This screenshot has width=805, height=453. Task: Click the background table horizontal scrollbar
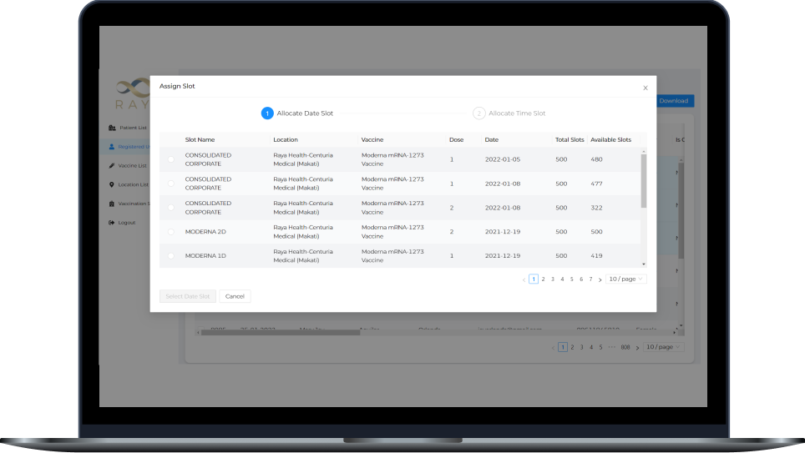tap(281, 332)
